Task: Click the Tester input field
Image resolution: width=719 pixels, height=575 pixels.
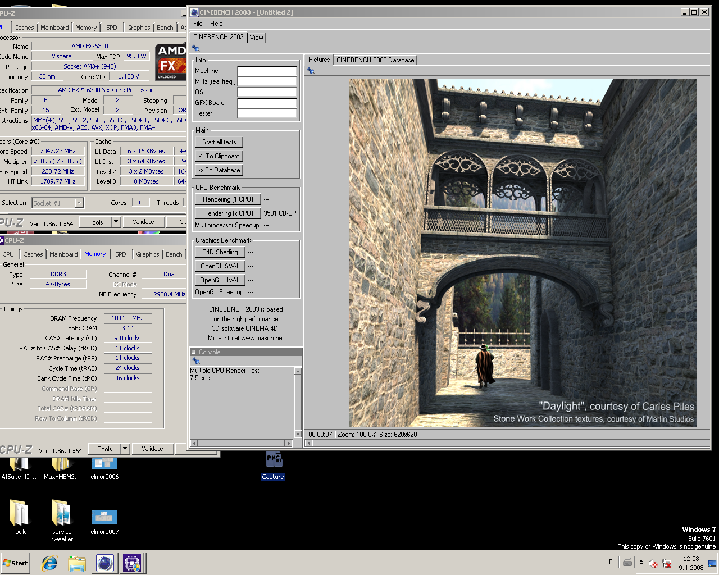Action: (x=267, y=113)
